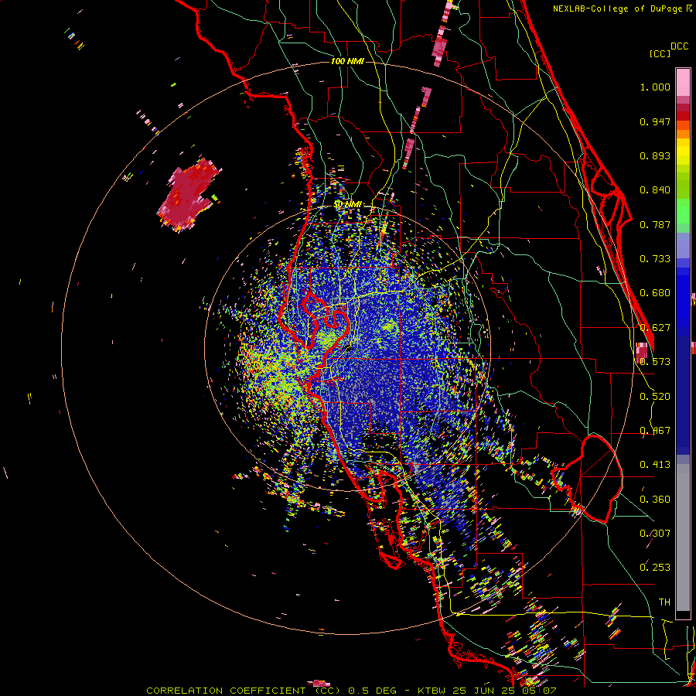The height and width of the screenshot is (696, 696).
Task: Click the 50 NMI range ring label
Action: (x=347, y=205)
